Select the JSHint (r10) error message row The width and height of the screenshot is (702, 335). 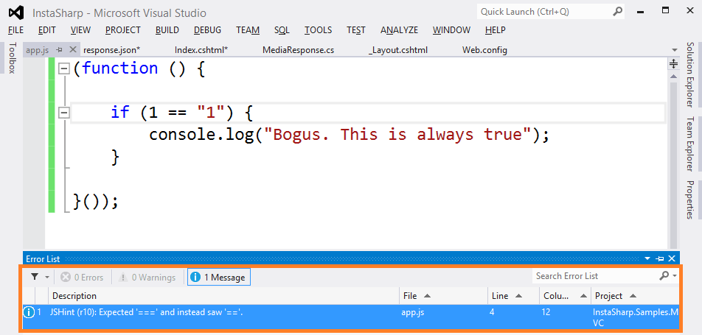click(351, 318)
